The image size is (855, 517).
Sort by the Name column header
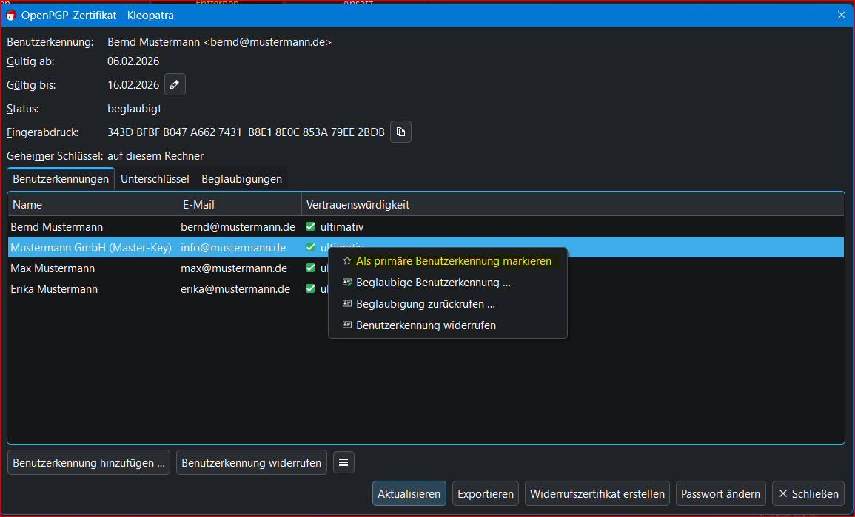[x=92, y=205]
